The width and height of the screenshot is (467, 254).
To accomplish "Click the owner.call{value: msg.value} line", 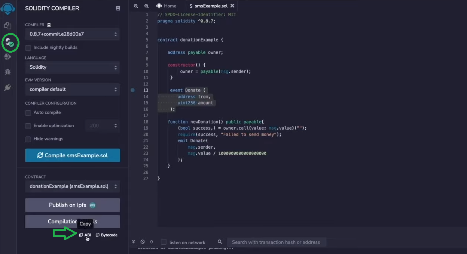I will [242, 128].
